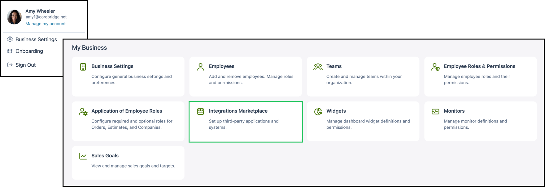This screenshot has height=187, width=545.
Task: Click the Business Settings building icon
Action: pyautogui.click(x=83, y=67)
